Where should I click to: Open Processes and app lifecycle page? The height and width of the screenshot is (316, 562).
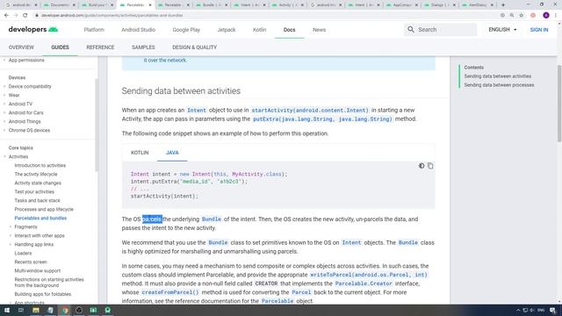(x=44, y=209)
